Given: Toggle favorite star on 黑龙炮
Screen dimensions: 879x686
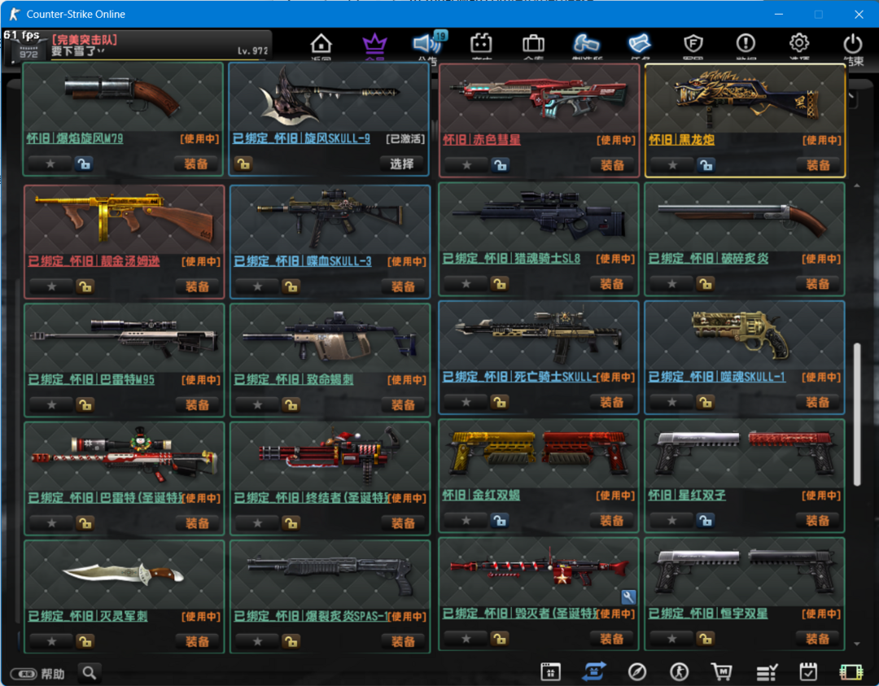Looking at the screenshot, I should pos(673,165).
